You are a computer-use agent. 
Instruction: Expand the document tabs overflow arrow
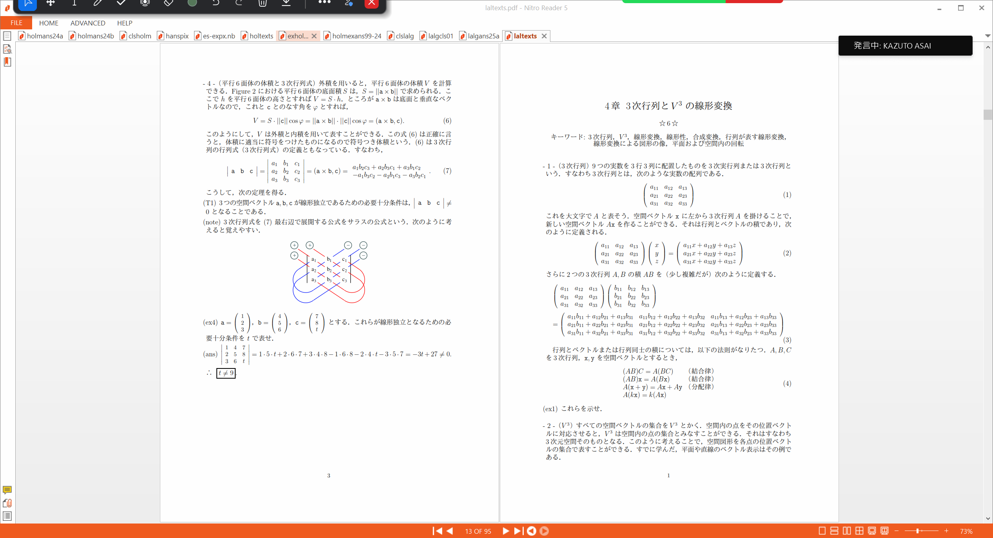click(x=988, y=36)
